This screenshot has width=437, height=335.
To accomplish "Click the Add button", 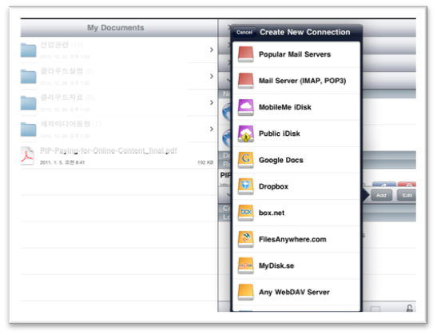I will pos(381,195).
